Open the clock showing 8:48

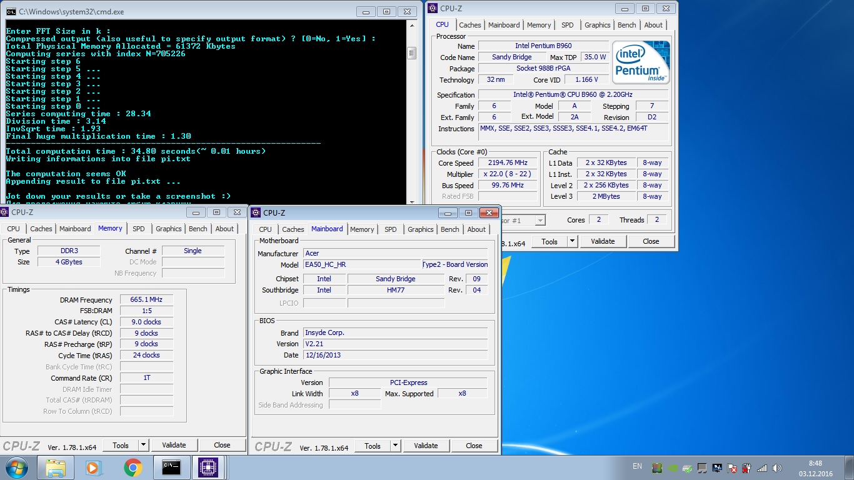point(815,468)
